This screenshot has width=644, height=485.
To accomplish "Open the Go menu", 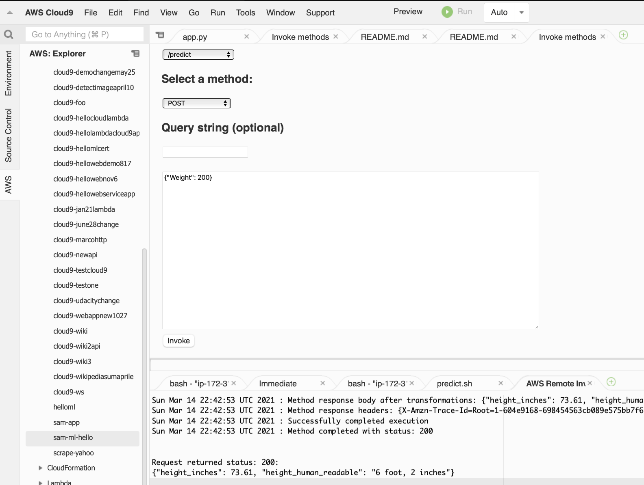I will pos(194,13).
